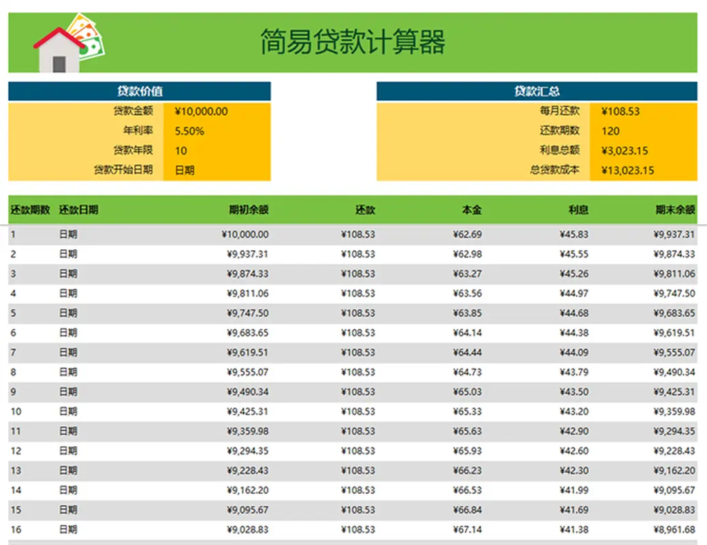Click the 贷款价值 section header
Screen dimensions: 707x545
pyautogui.click(x=140, y=91)
